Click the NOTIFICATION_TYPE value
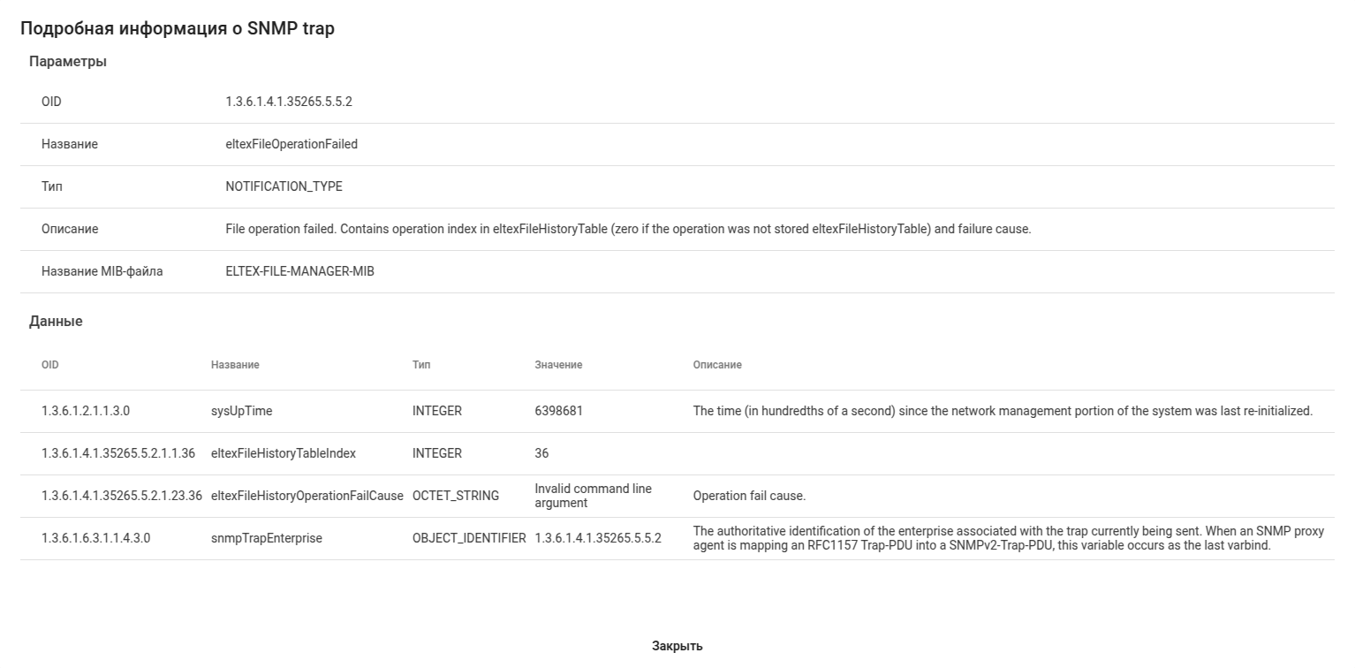The image size is (1355, 668). pos(284,186)
